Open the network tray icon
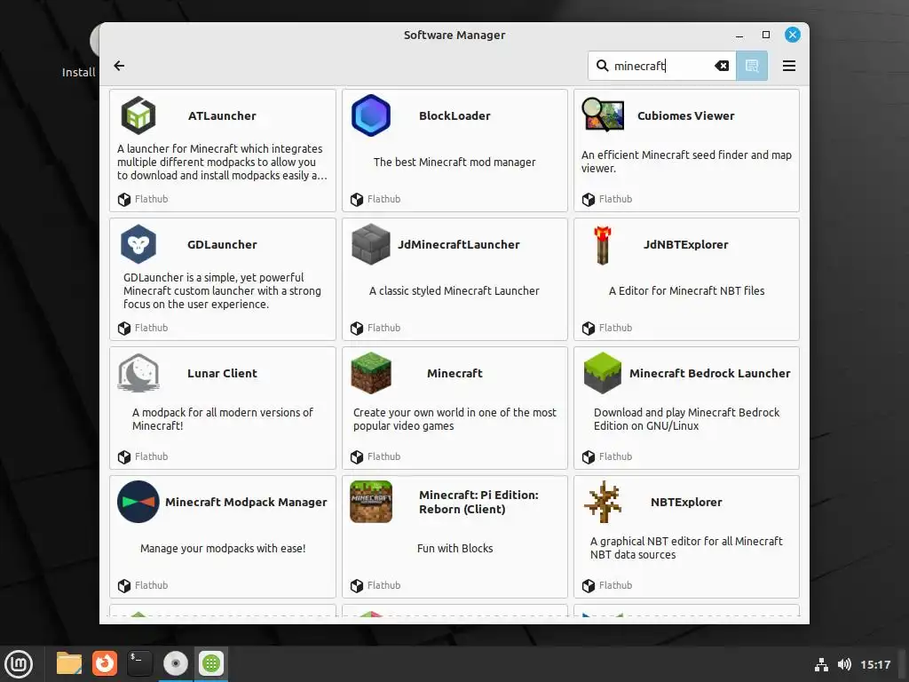 (821, 664)
